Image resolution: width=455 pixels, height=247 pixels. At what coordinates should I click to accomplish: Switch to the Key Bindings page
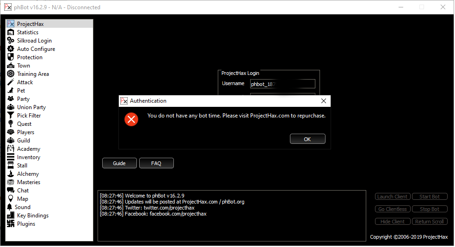point(32,216)
